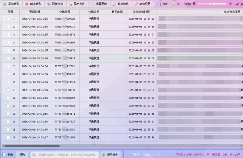The height and width of the screenshot is (158, 243).
Task: Click the 快递公司 column header
Action: coord(94,12)
